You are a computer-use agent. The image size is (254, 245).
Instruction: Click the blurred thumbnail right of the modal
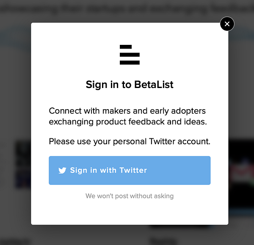click(x=241, y=165)
